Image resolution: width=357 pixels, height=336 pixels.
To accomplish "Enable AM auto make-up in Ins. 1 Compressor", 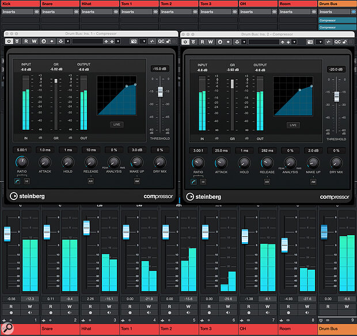I will pos(137,181).
